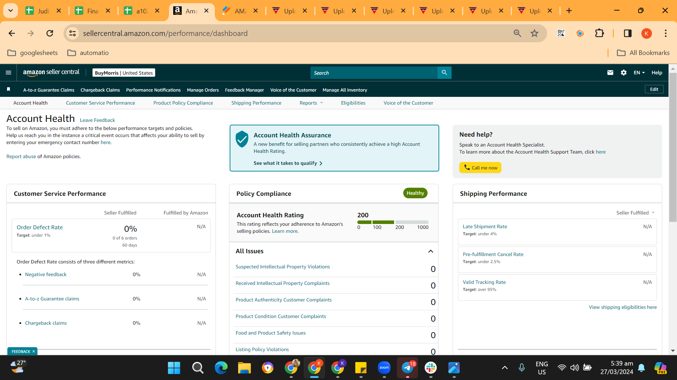The width and height of the screenshot is (677, 380).
Task: Close the FEEDBACK tab widget
Action: pyautogui.click(x=34, y=351)
